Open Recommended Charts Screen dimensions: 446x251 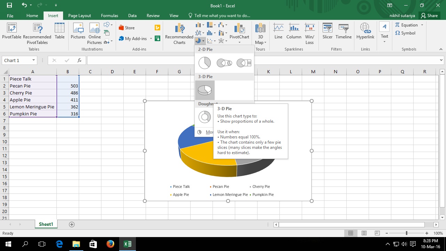click(x=179, y=33)
